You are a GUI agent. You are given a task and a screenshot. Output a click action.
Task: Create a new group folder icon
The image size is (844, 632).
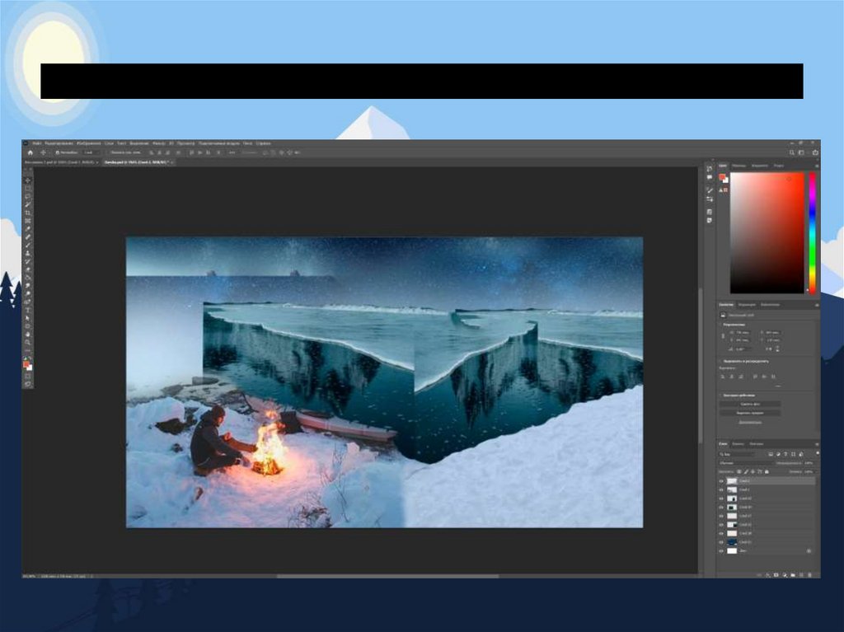coord(793,575)
